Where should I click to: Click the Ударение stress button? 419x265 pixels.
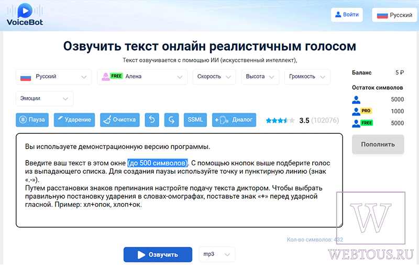point(74,120)
